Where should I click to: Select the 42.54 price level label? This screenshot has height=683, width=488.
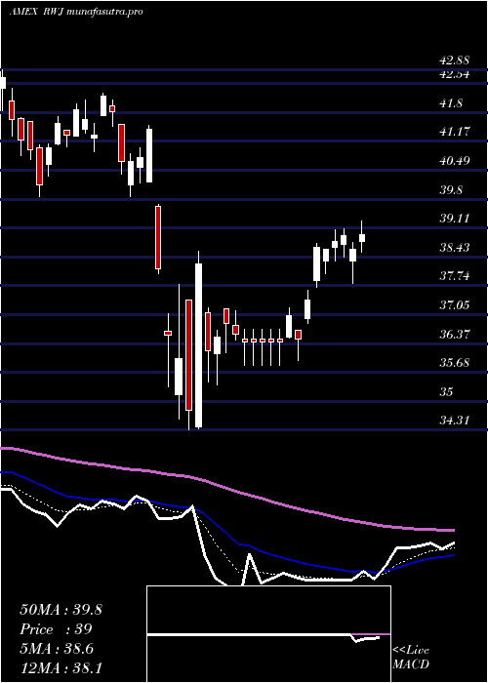pos(455,74)
